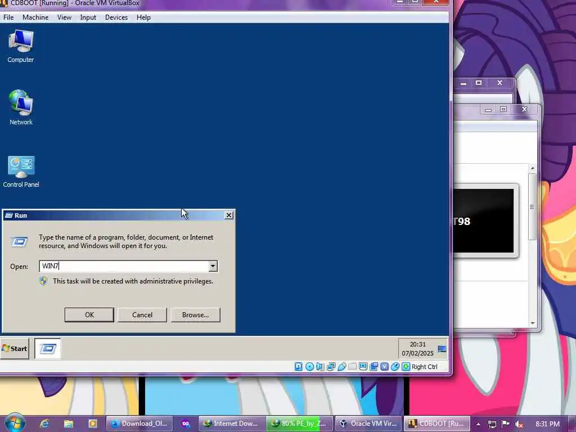Click the host network tray icon

click(492, 424)
